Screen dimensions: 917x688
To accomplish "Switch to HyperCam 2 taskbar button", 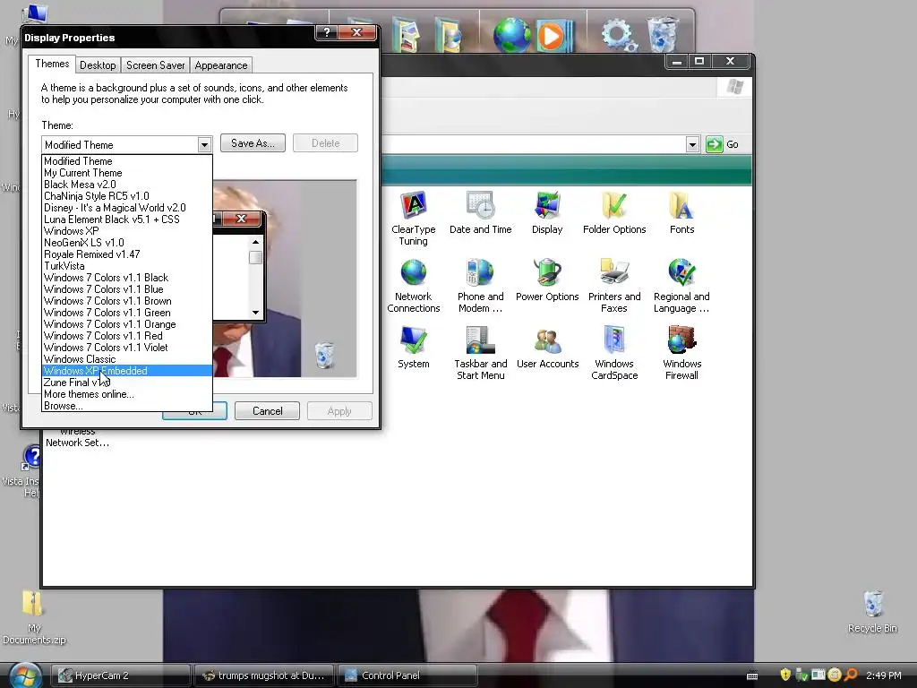I will (121, 675).
